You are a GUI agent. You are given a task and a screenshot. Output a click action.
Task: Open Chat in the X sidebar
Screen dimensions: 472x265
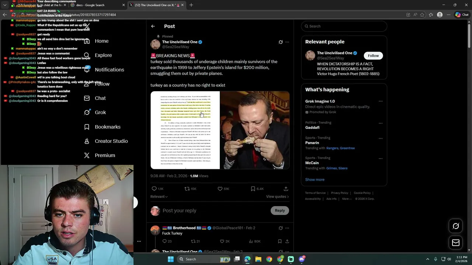pyautogui.click(x=95, y=98)
